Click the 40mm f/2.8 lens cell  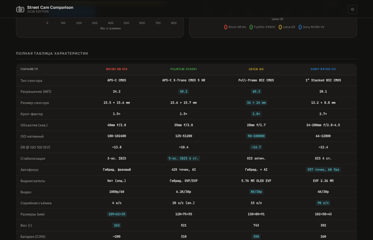point(117,125)
